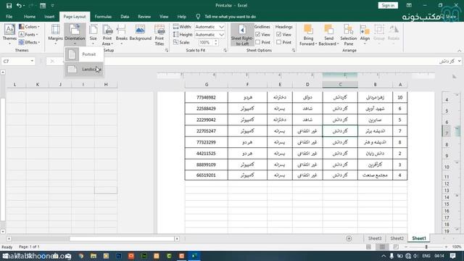Open theme Effects dropdown
The height and width of the screenshot is (261, 464).
[29, 42]
